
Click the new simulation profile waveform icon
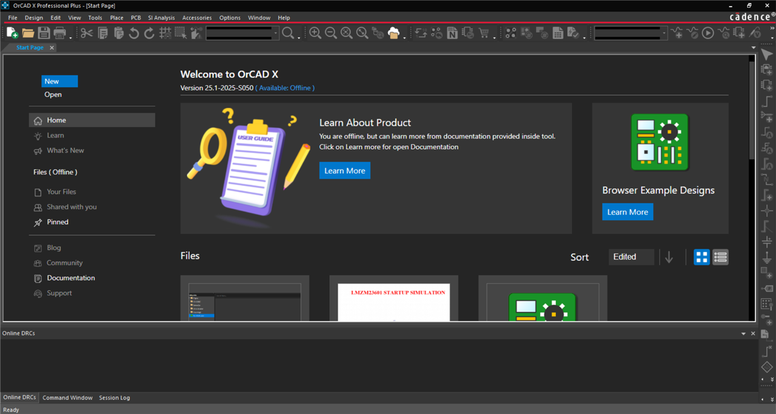[x=677, y=33]
